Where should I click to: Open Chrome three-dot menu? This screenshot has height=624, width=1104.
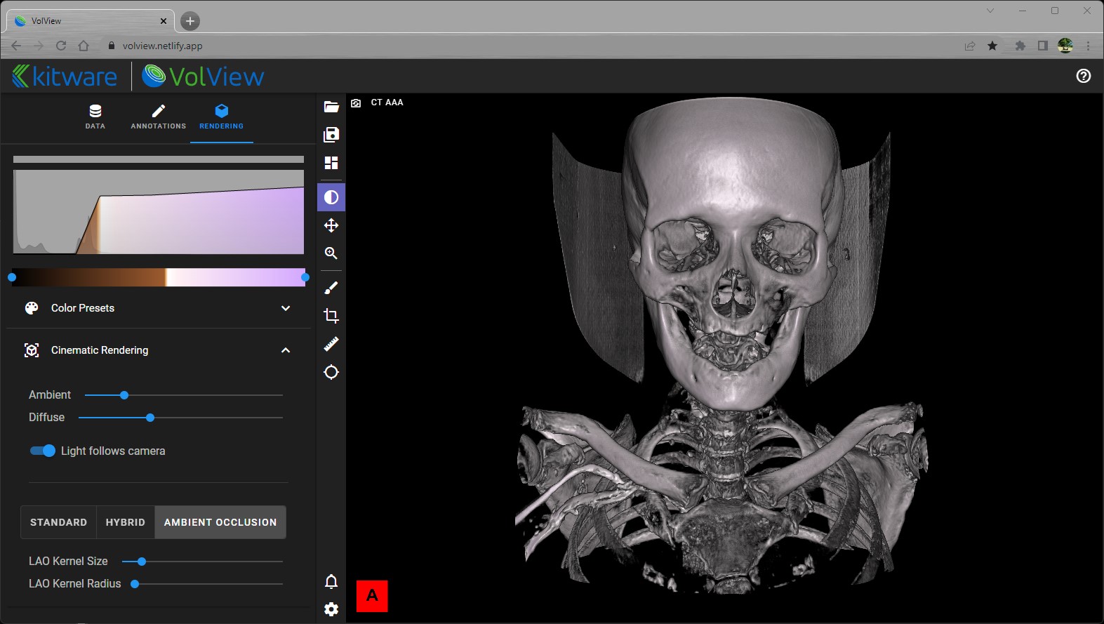coord(1088,46)
